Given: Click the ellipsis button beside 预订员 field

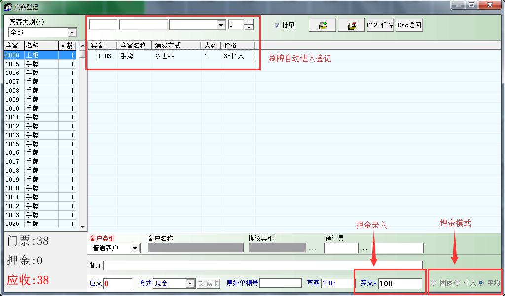Looking at the screenshot, I should (364, 249).
